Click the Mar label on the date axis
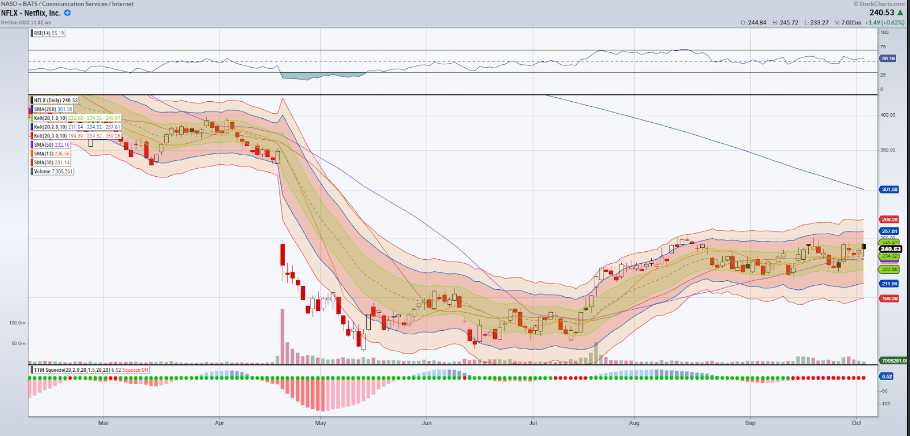The width and height of the screenshot is (910, 436). (x=104, y=423)
